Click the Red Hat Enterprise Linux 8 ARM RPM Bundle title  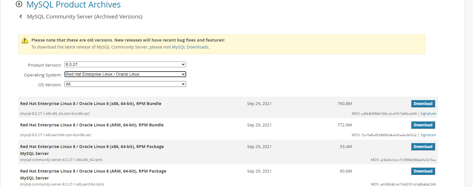coord(92,125)
